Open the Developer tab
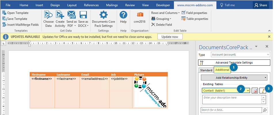The height and width of the screenshot is (115, 274). [163, 5]
